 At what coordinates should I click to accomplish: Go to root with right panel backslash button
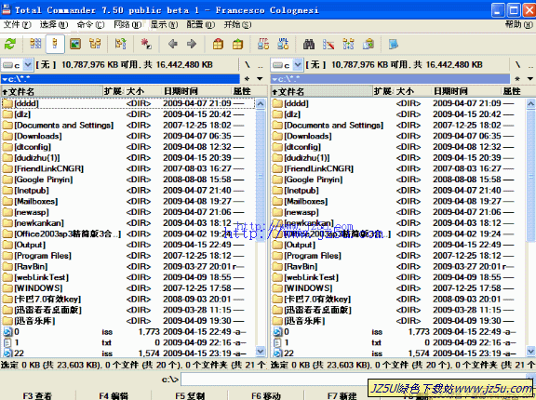[x=517, y=64]
